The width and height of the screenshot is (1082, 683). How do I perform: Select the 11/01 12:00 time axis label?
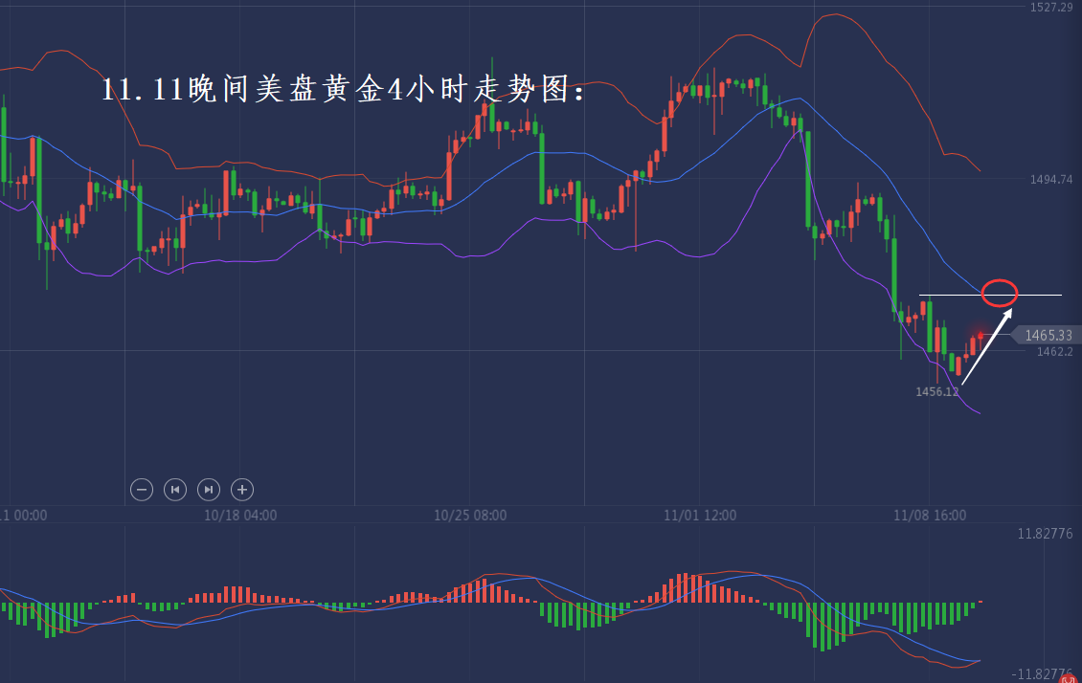(x=700, y=515)
